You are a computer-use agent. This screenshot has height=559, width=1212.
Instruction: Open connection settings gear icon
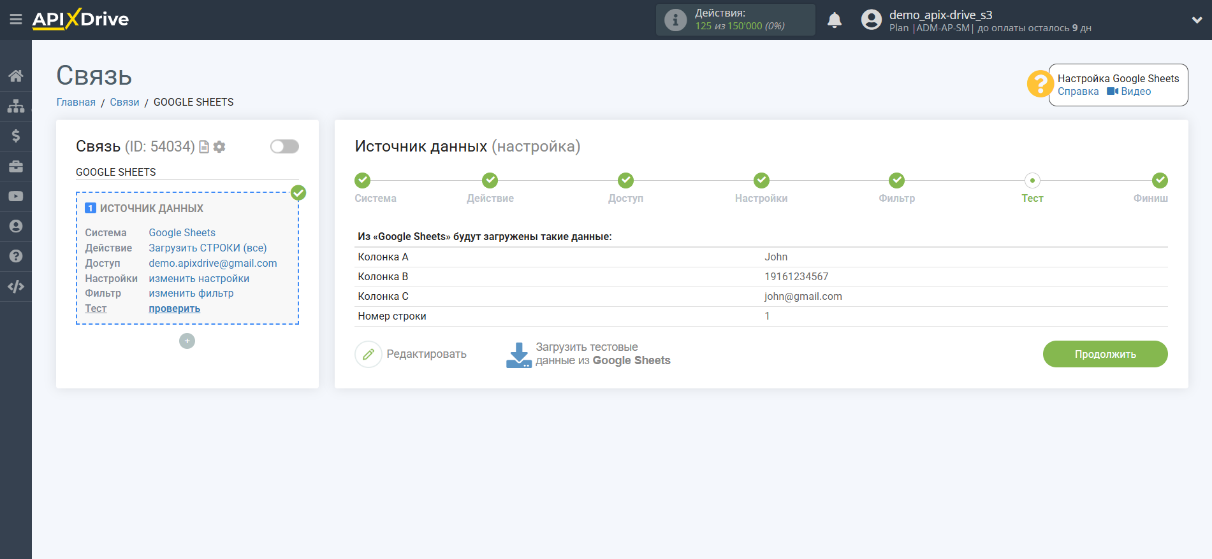[x=219, y=147]
